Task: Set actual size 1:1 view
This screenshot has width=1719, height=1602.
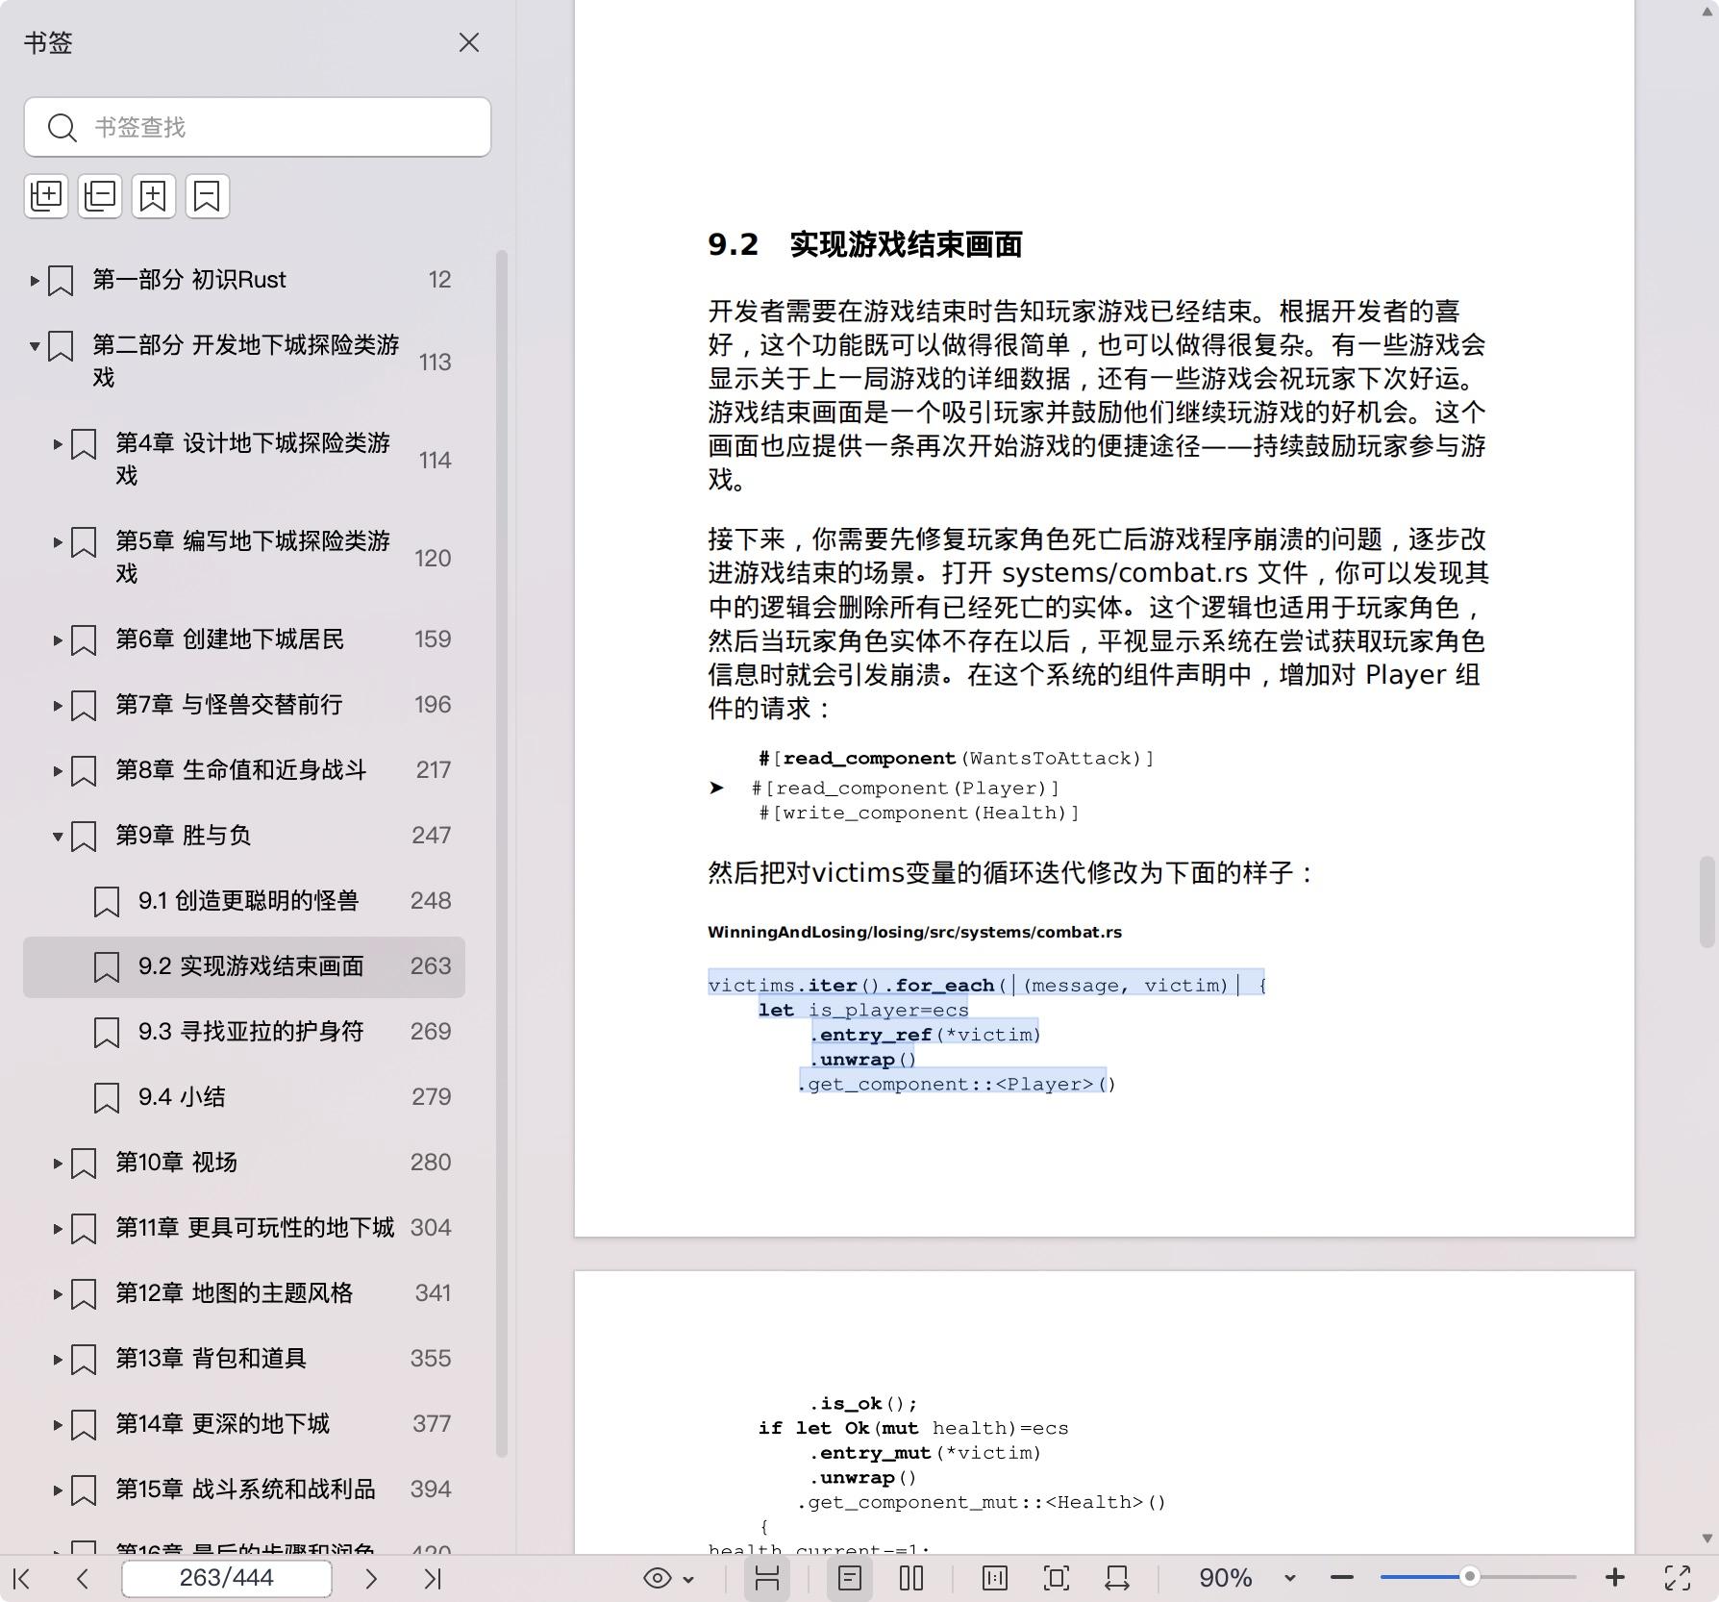Action: click(995, 1578)
